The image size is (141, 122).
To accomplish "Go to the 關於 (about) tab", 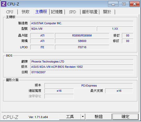I will click(107, 12).
